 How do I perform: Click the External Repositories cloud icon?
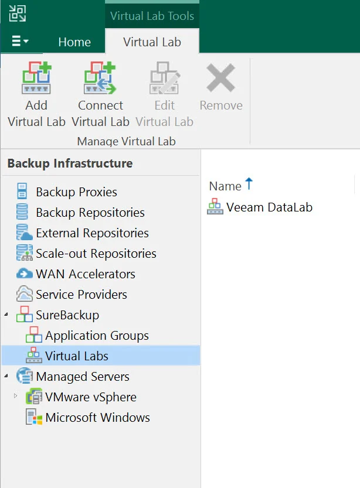(24, 232)
